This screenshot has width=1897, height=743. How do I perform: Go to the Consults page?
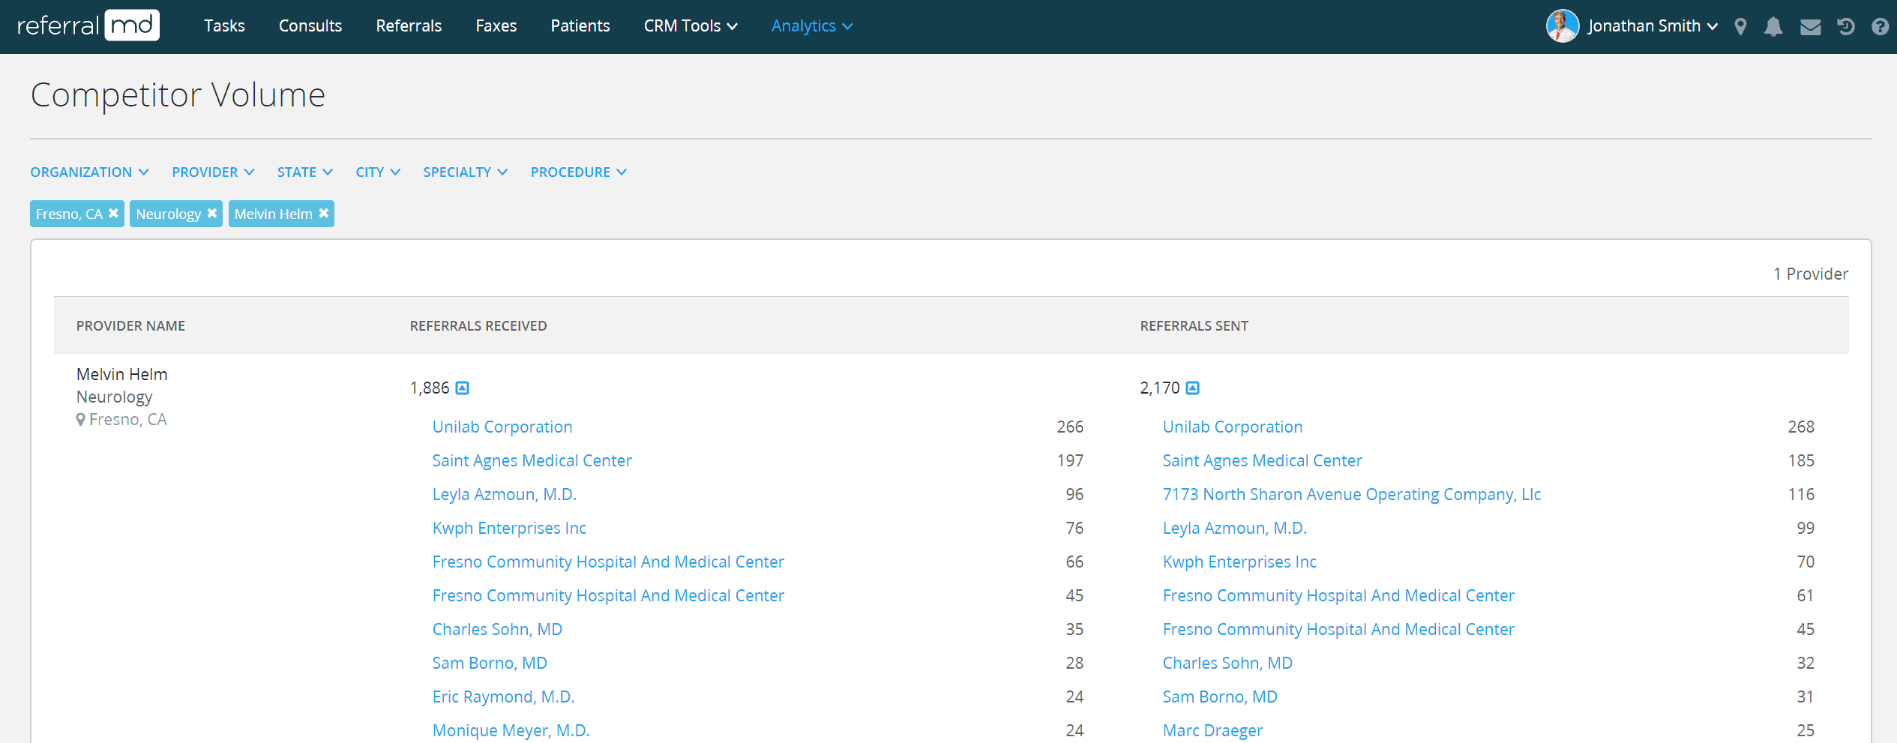[310, 25]
